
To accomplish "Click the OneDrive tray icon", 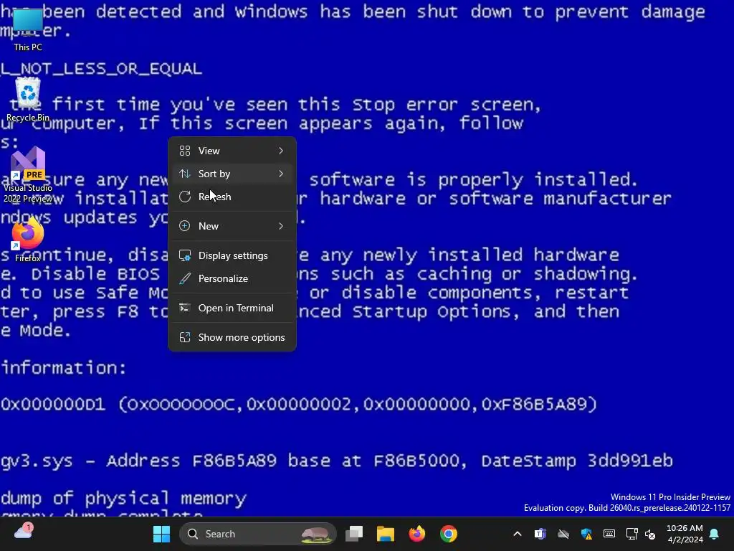I will 563,534.
